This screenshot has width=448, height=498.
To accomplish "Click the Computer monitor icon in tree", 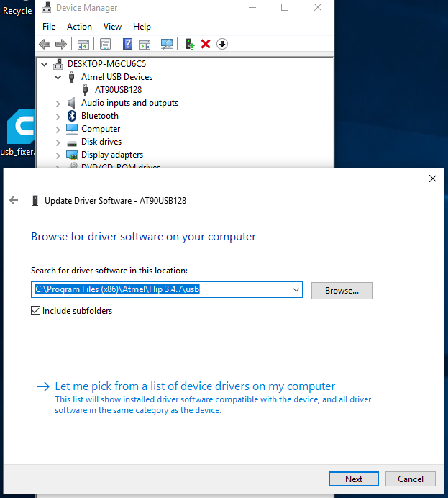I will tap(72, 129).
